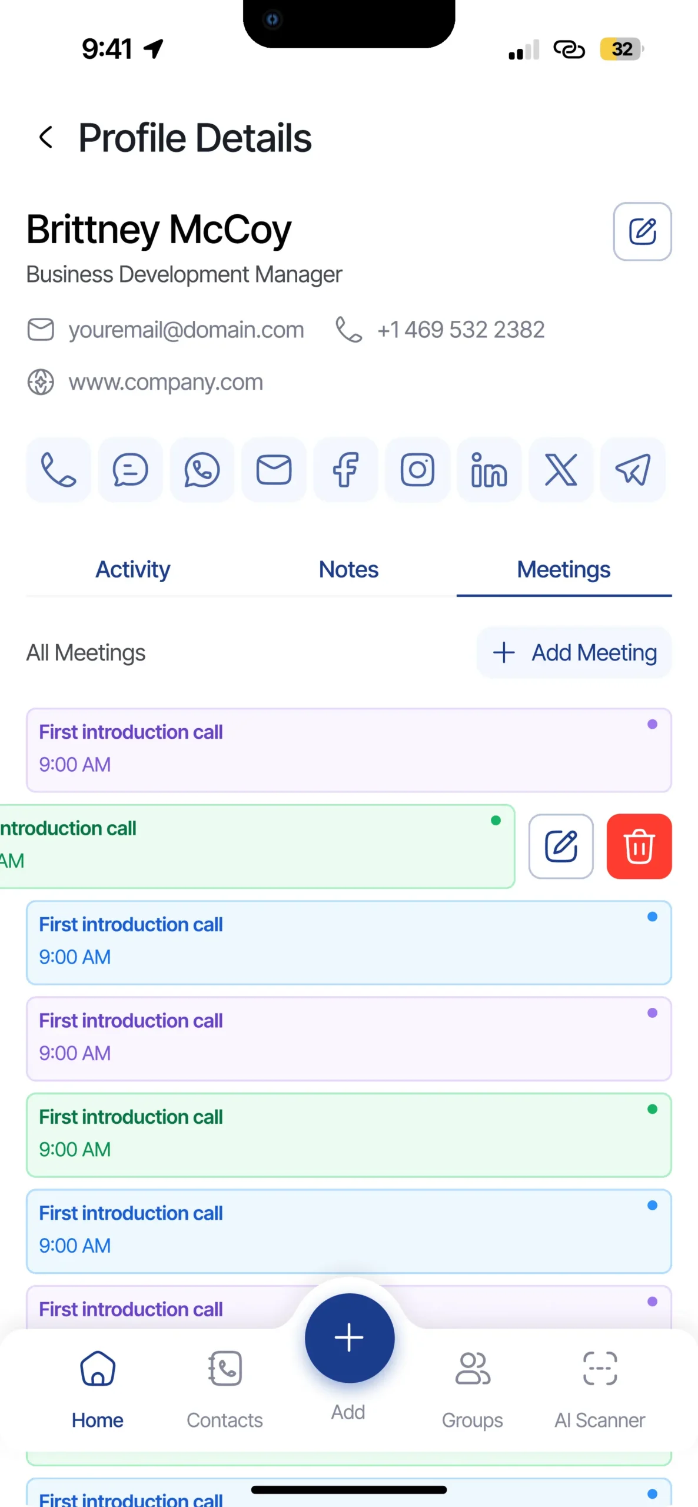Open www.company.com website link
The image size is (698, 1507).
pyautogui.click(x=165, y=383)
